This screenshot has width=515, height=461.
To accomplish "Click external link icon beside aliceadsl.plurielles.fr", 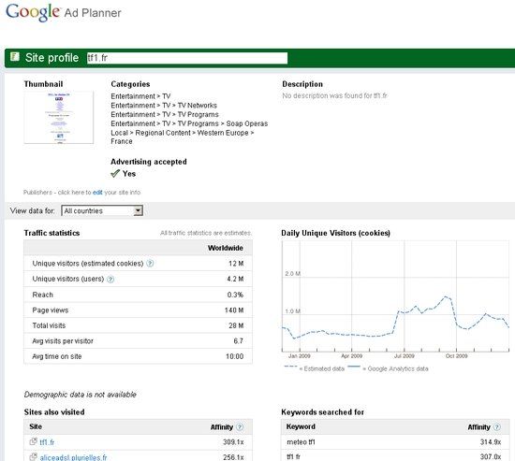I will [33, 456].
